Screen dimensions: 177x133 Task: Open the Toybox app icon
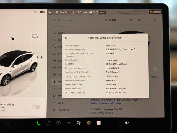tap(88, 122)
